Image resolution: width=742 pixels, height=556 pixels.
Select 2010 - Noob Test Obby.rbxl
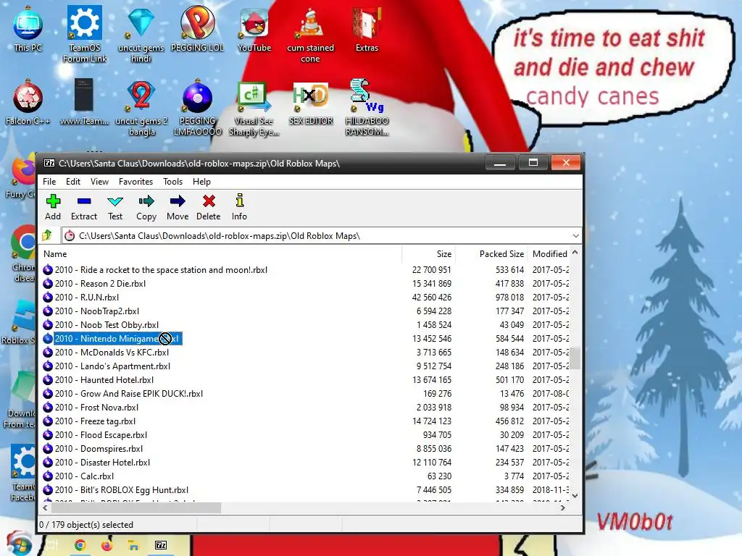click(101, 325)
